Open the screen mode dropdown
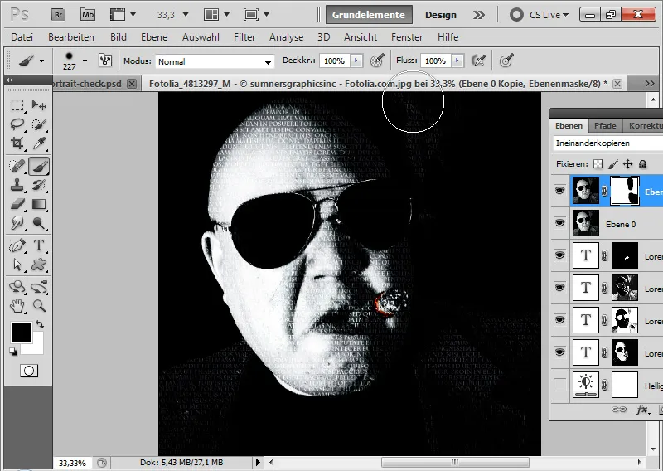This screenshot has height=471, width=663. 266,15
